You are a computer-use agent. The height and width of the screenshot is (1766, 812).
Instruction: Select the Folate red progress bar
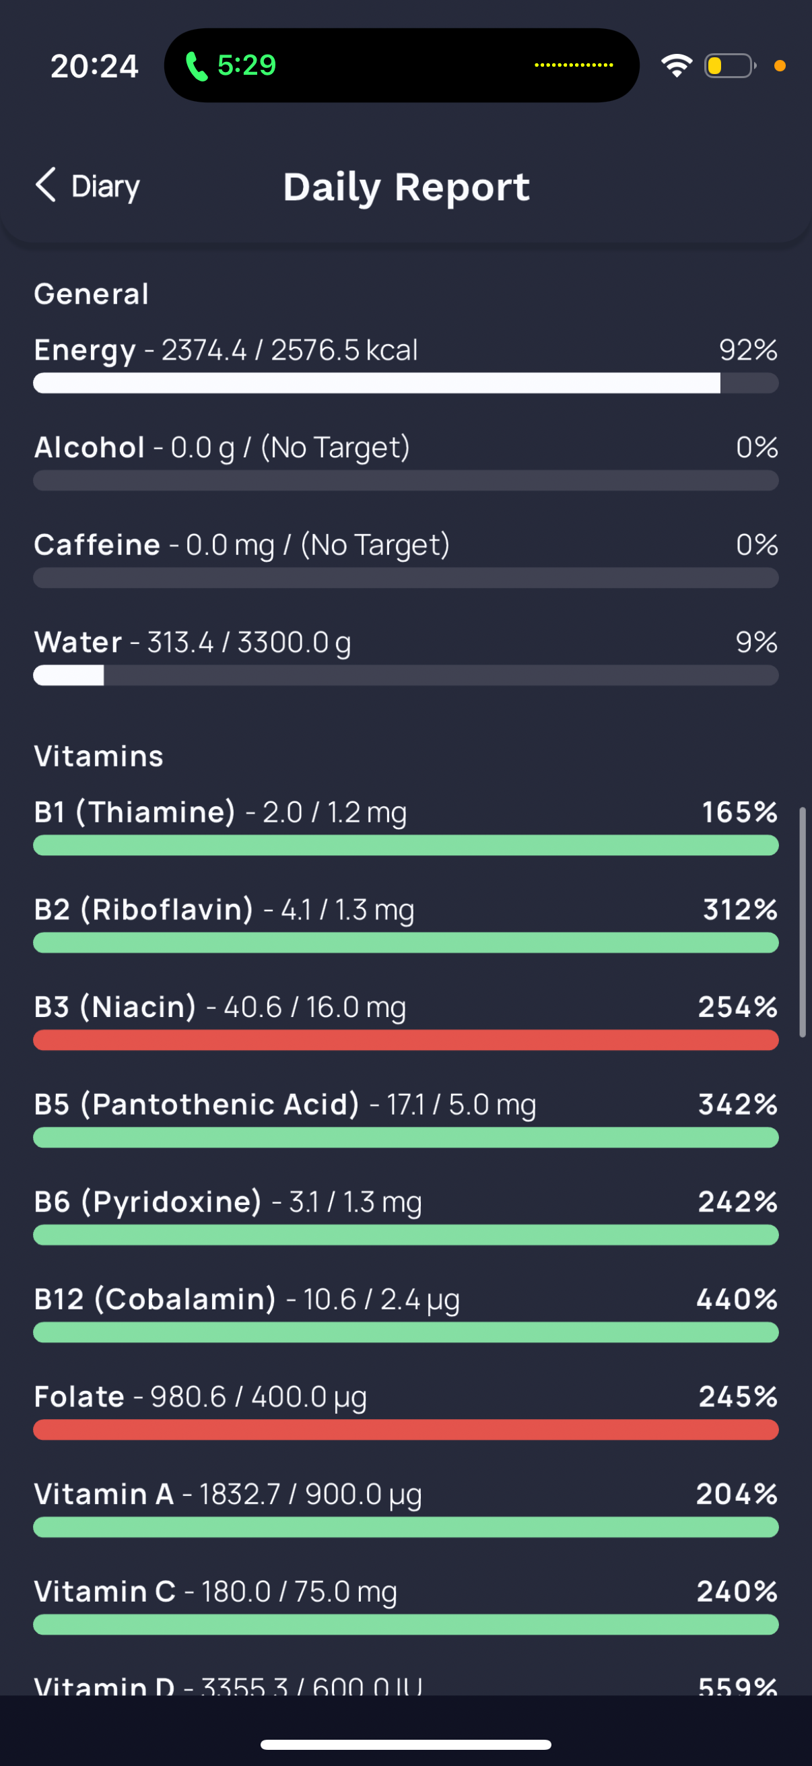click(x=405, y=1429)
